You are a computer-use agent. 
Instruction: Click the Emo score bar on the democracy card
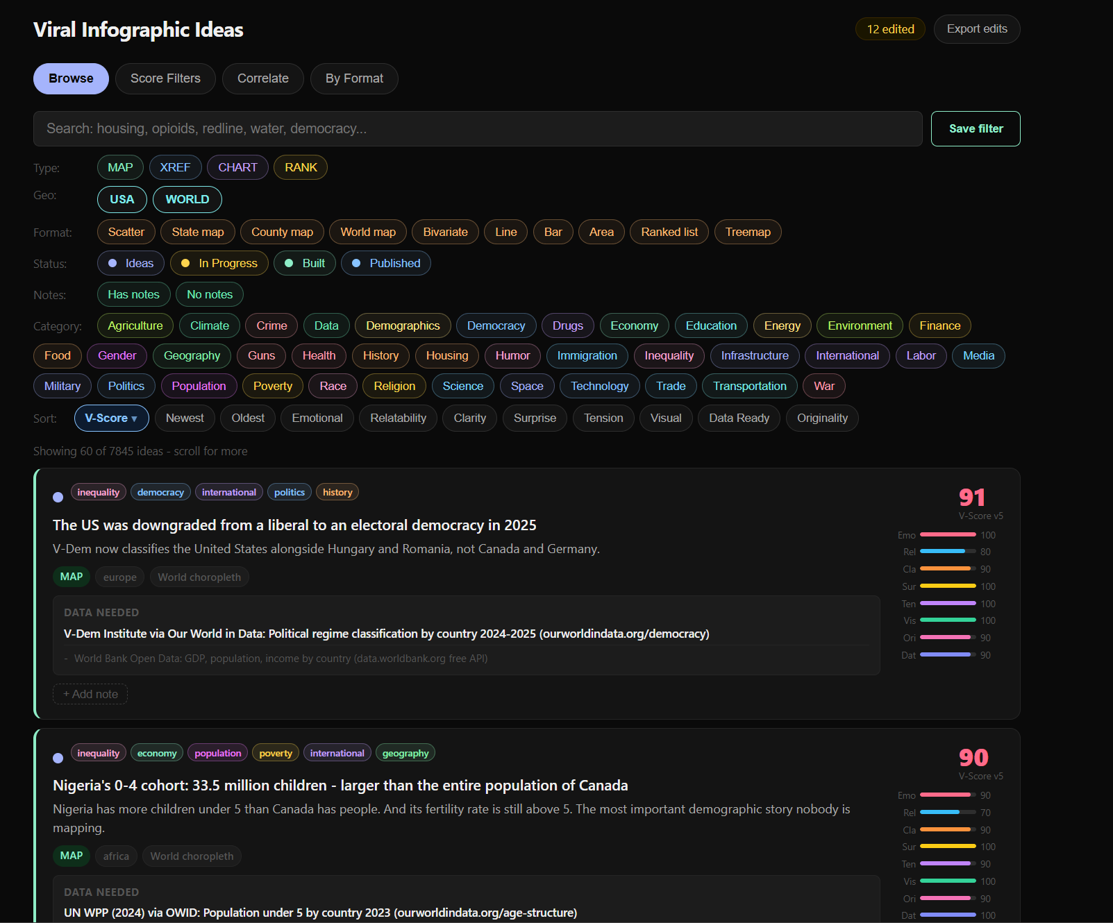click(946, 534)
